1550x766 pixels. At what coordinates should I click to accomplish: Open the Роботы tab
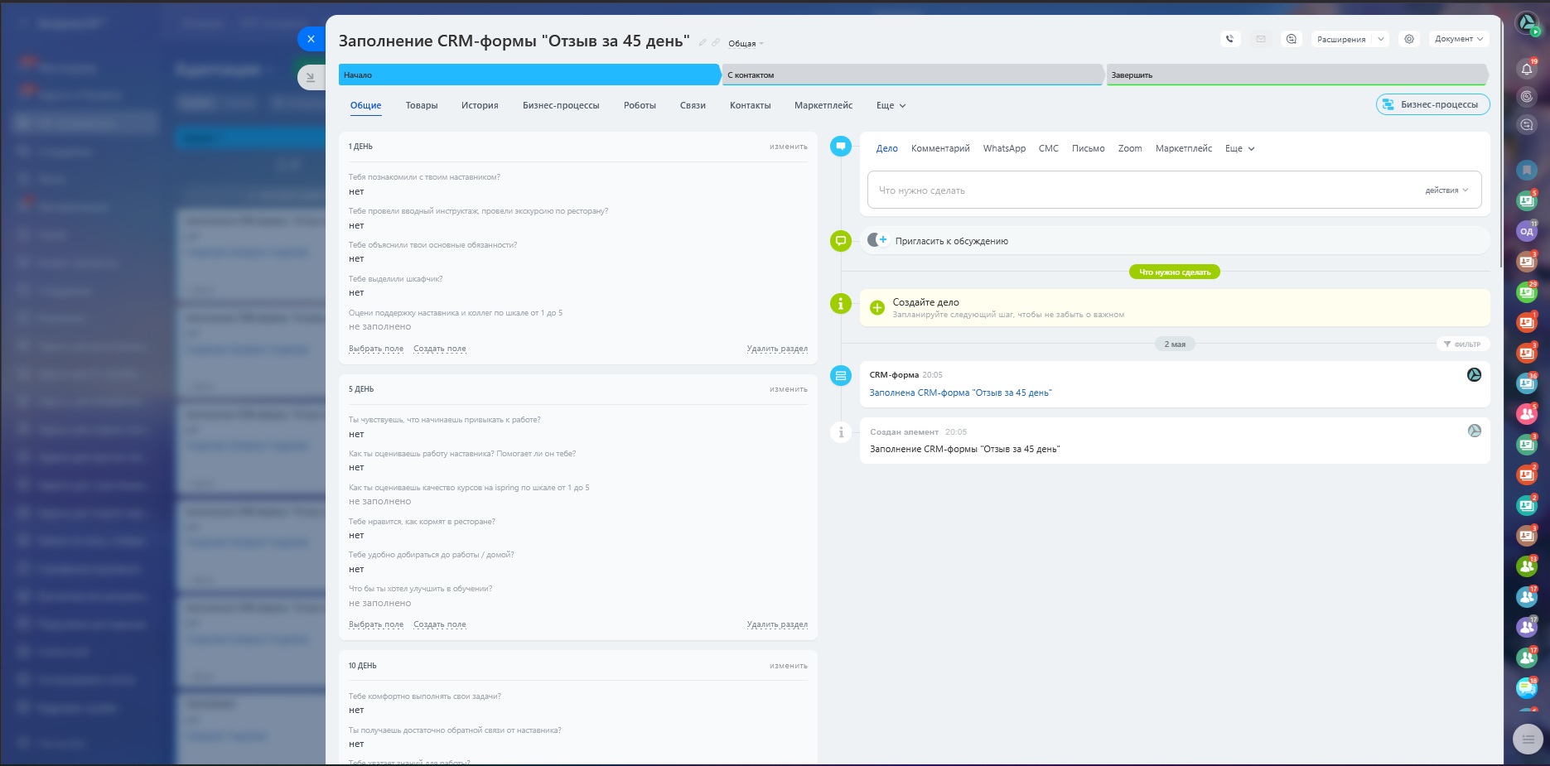pos(640,106)
